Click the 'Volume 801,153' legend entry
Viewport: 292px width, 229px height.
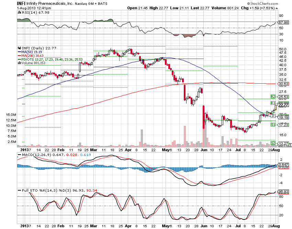pyautogui.click(x=33, y=63)
